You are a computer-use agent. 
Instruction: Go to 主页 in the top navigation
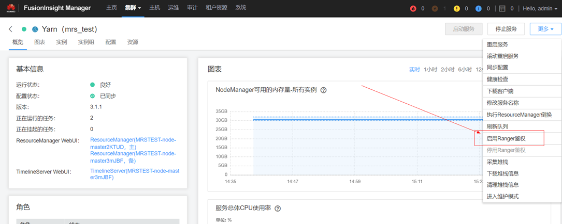tap(111, 8)
